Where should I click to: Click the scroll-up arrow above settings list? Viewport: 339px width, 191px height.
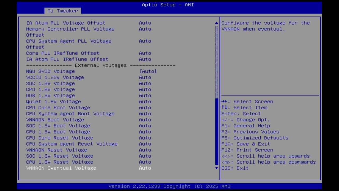click(x=216, y=23)
